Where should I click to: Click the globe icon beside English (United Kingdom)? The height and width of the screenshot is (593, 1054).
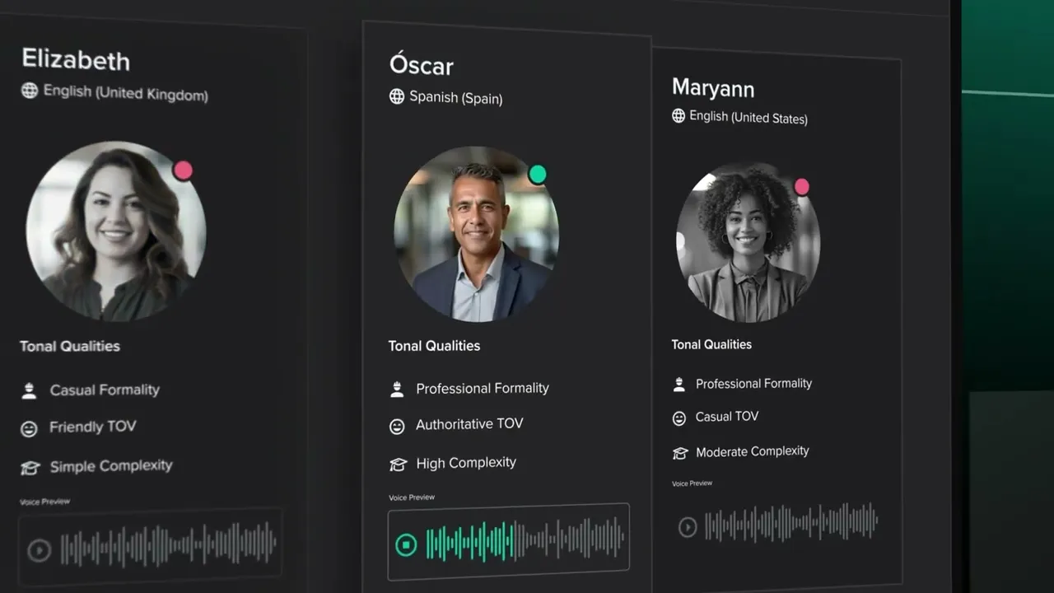point(30,91)
